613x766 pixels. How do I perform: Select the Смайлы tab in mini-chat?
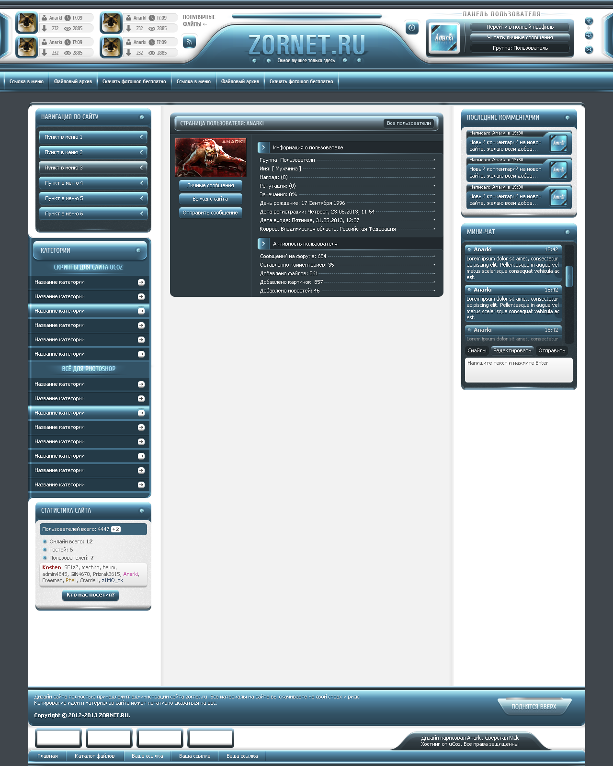tap(477, 350)
